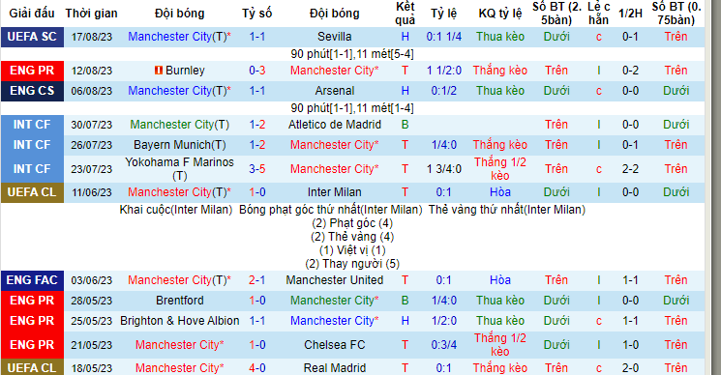Open the Arsenal team link
721x375 pixels.
click(334, 91)
